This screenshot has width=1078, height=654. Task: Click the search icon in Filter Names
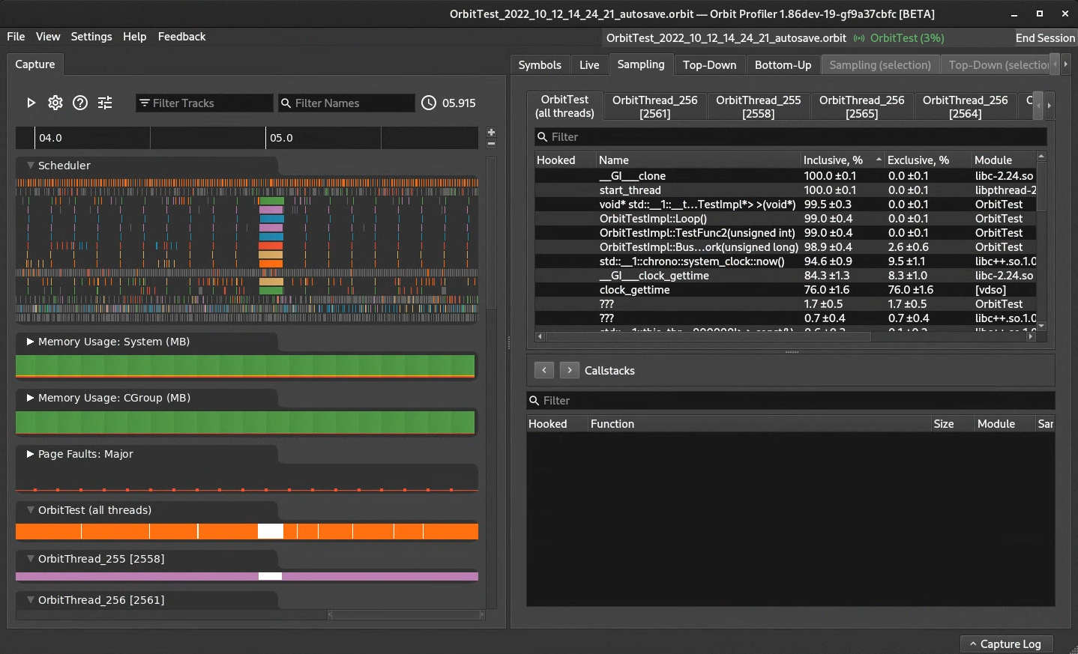tap(286, 103)
